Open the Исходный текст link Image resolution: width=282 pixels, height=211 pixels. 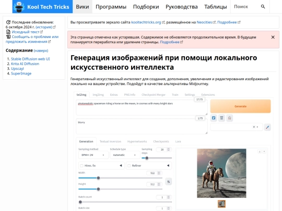point(26,32)
